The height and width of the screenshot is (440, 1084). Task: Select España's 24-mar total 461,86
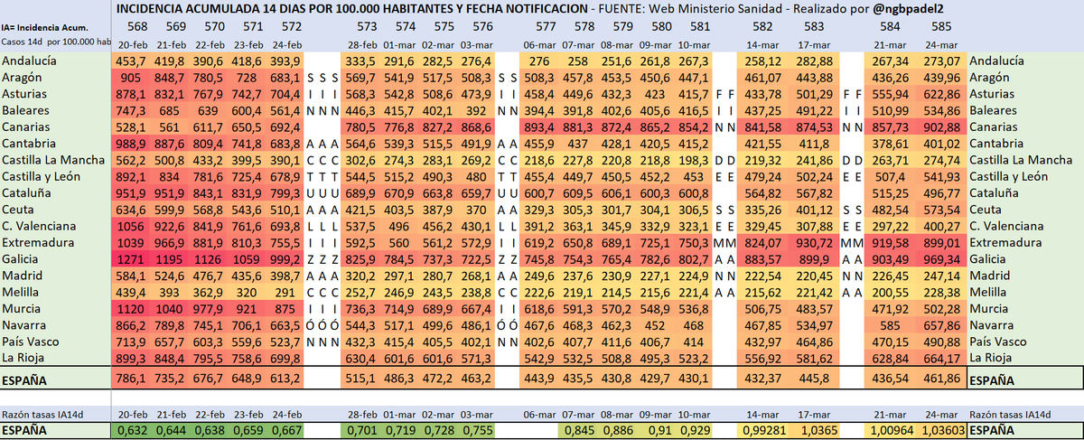(x=941, y=379)
